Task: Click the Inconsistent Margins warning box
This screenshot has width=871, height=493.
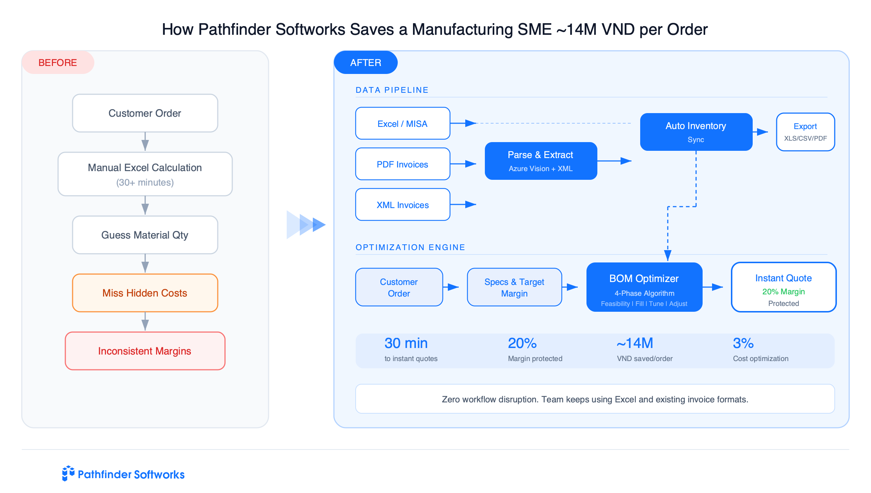Action: (x=145, y=351)
